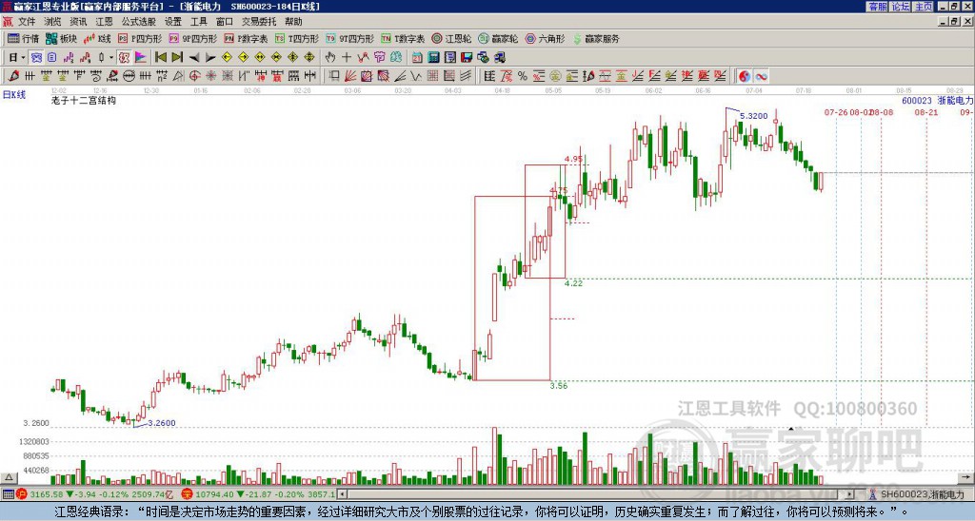Select the red Gann fan lines tool
The width and height of the screenshot is (975, 521).
coord(350,76)
